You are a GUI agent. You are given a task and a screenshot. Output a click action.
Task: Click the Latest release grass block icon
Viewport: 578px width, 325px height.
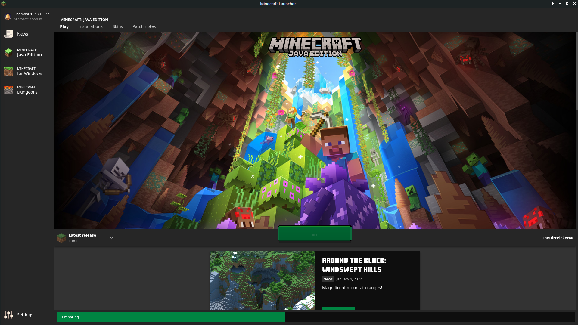click(61, 238)
